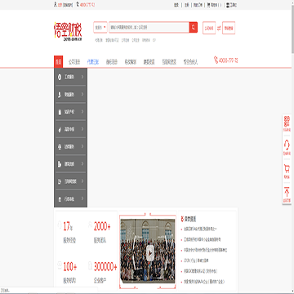Click the red honors heading icon
The width and height of the screenshot is (294, 294).
pos(182,219)
